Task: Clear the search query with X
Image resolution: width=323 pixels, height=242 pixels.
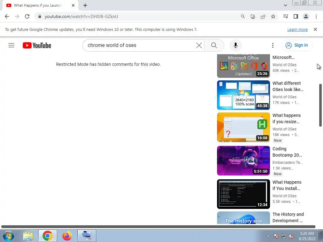Action: 199,45
